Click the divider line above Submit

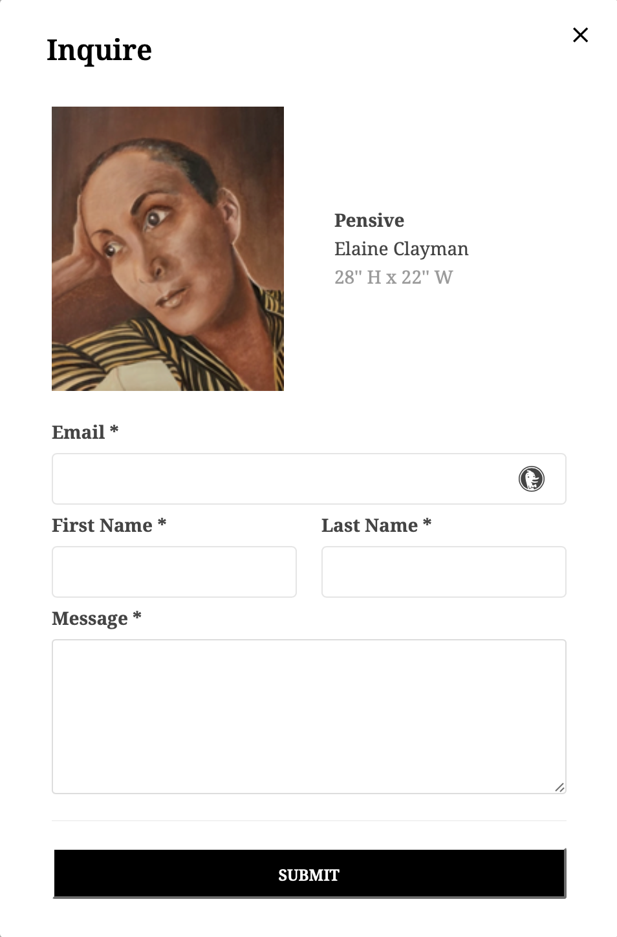[x=309, y=821]
